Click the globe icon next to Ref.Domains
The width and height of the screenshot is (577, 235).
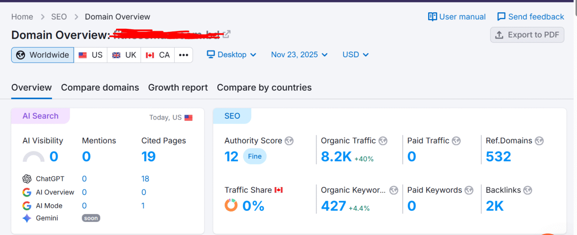(x=539, y=141)
